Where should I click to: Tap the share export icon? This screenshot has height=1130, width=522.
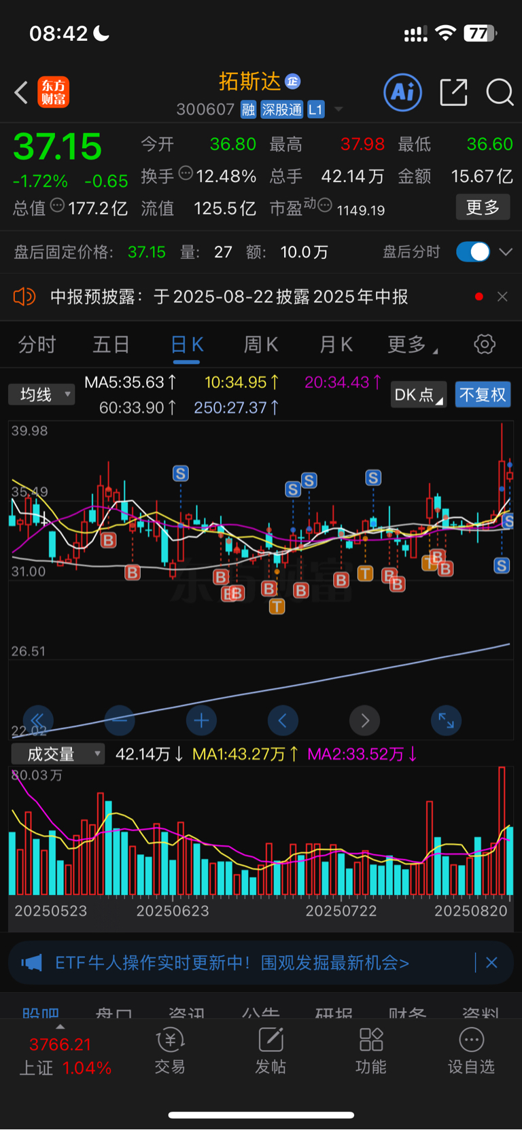(x=453, y=92)
